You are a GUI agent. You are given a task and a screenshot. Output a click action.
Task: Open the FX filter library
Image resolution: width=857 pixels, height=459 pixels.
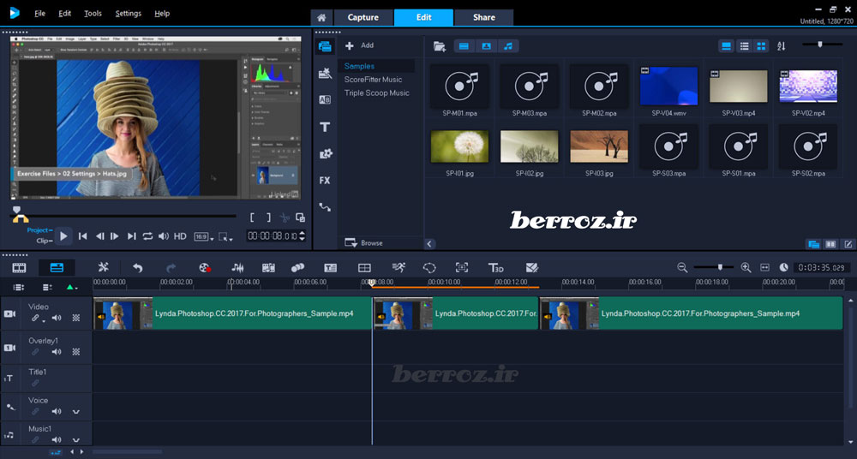tap(325, 181)
